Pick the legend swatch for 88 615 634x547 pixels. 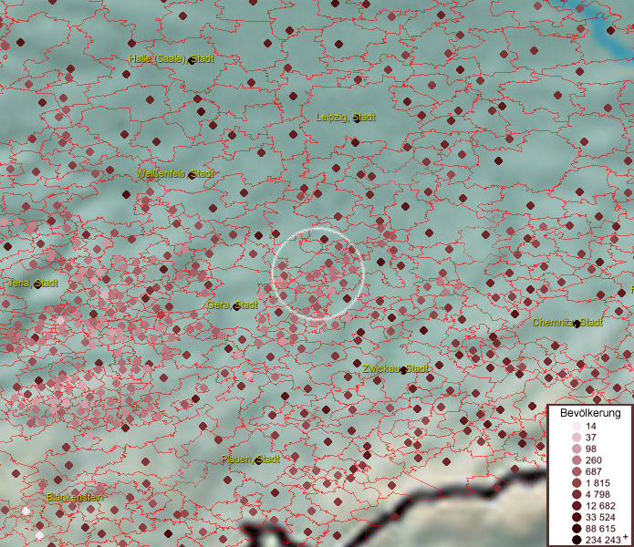(x=577, y=529)
